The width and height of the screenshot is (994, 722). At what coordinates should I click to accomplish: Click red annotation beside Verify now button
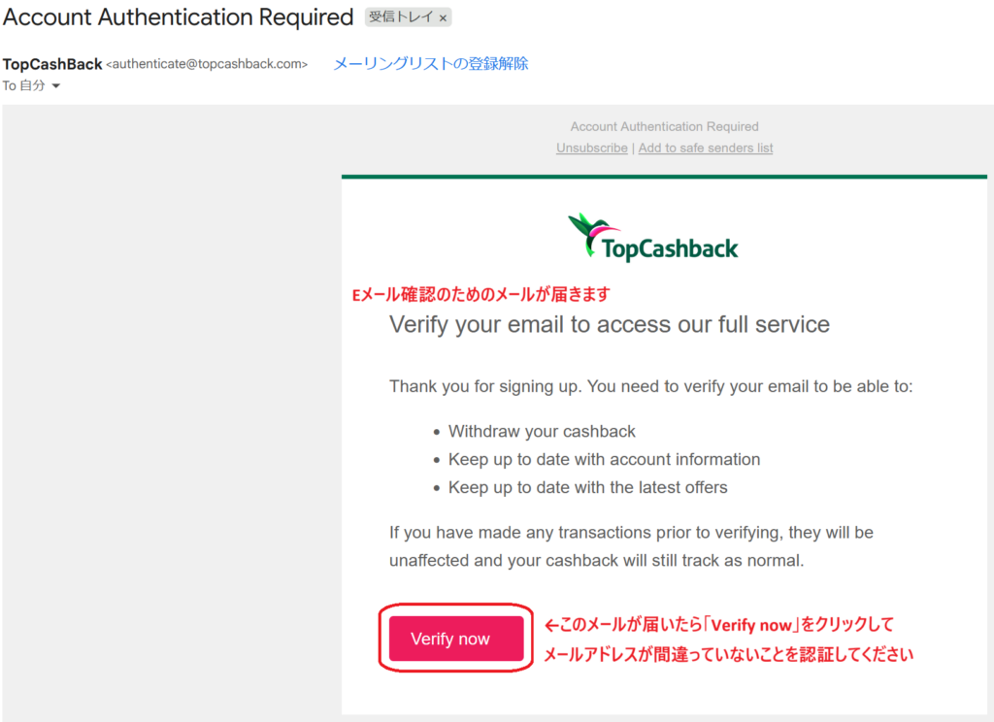click(728, 639)
